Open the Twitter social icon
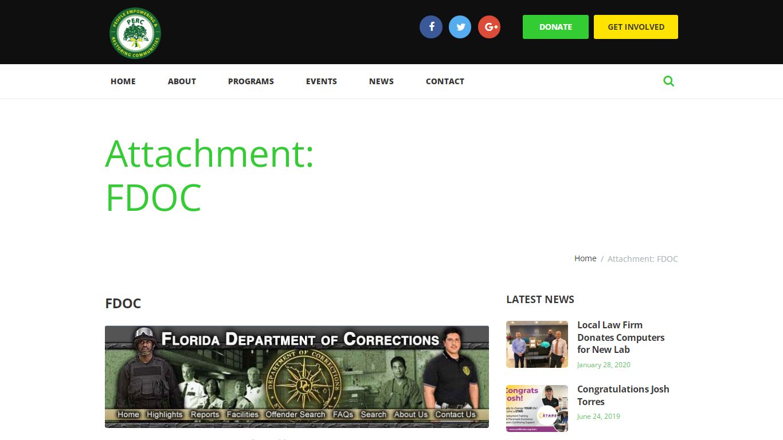 [460, 27]
